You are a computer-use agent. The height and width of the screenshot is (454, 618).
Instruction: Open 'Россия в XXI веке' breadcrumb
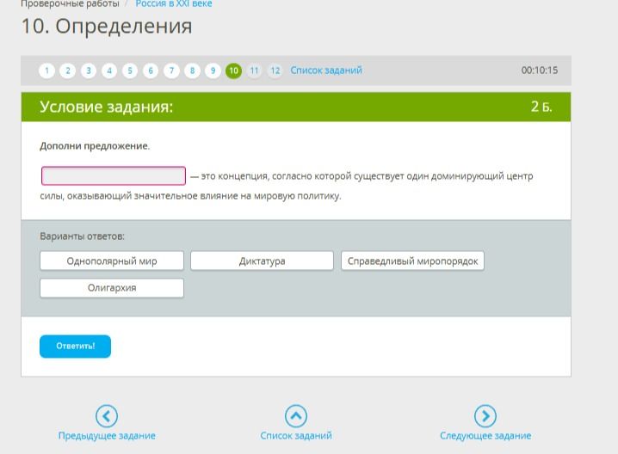click(x=174, y=4)
